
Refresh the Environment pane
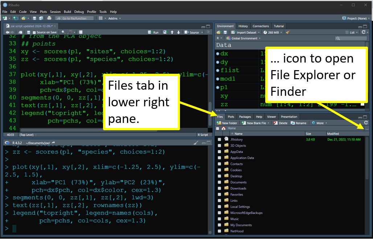[363, 32]
